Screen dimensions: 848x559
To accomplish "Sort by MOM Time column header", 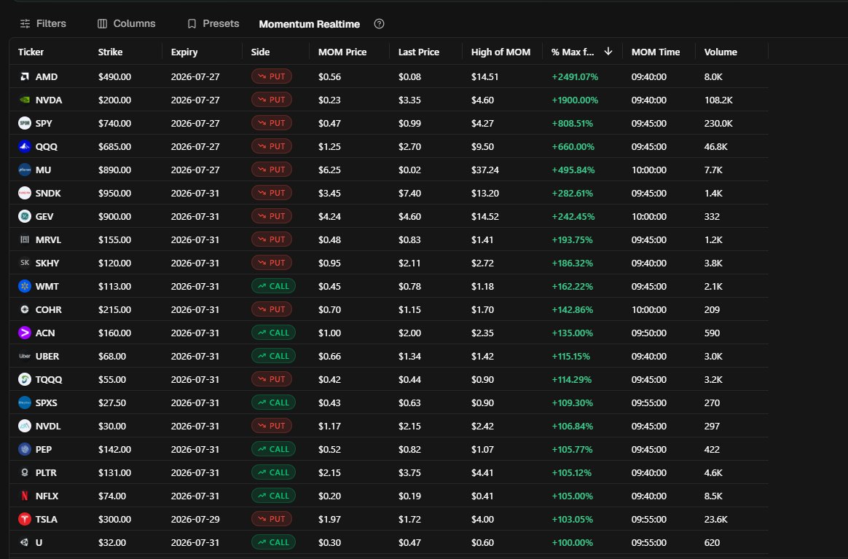I will coord(656,52).
